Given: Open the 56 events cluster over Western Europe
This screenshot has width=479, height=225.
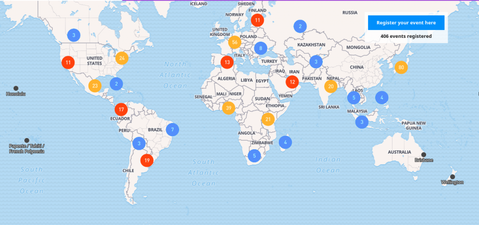Looking at the screenshot, I should point(235,42).
